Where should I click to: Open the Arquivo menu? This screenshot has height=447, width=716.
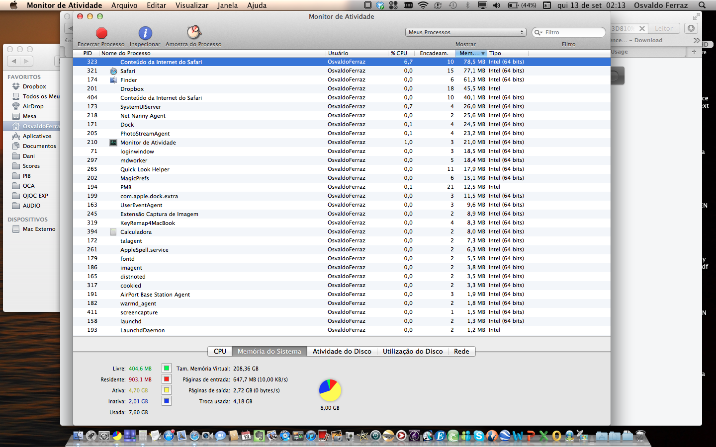point(124,5)
